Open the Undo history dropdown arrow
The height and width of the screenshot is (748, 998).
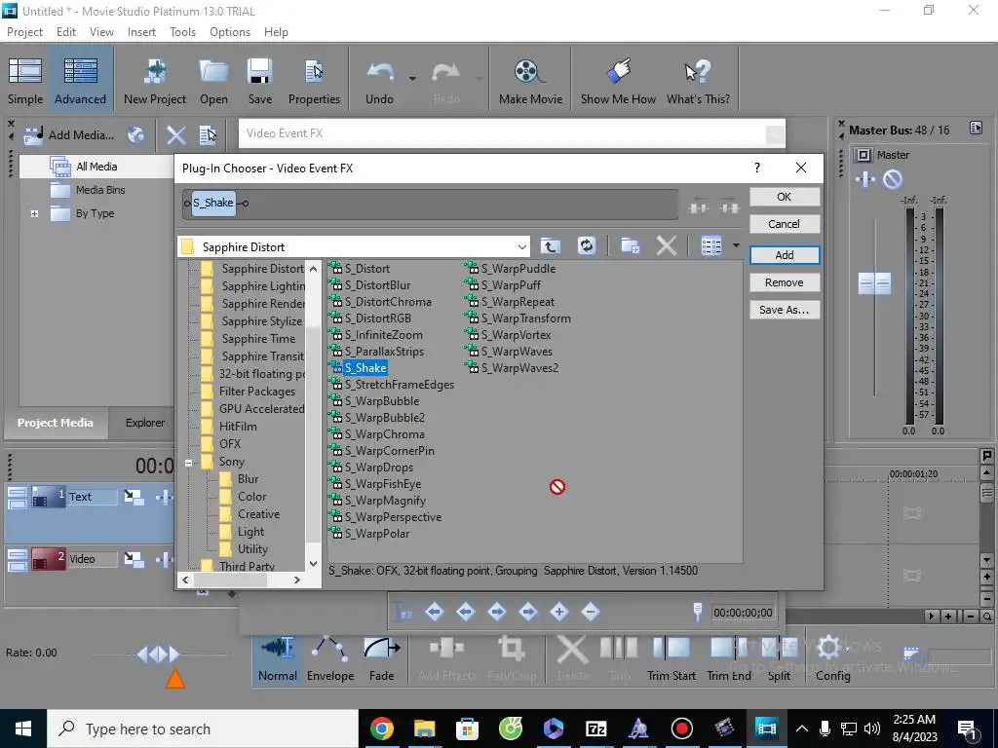click(412, 78)
